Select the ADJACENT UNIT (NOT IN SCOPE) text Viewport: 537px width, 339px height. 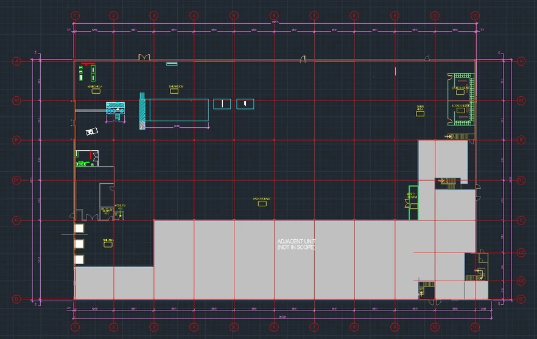[x=297, y=244]
